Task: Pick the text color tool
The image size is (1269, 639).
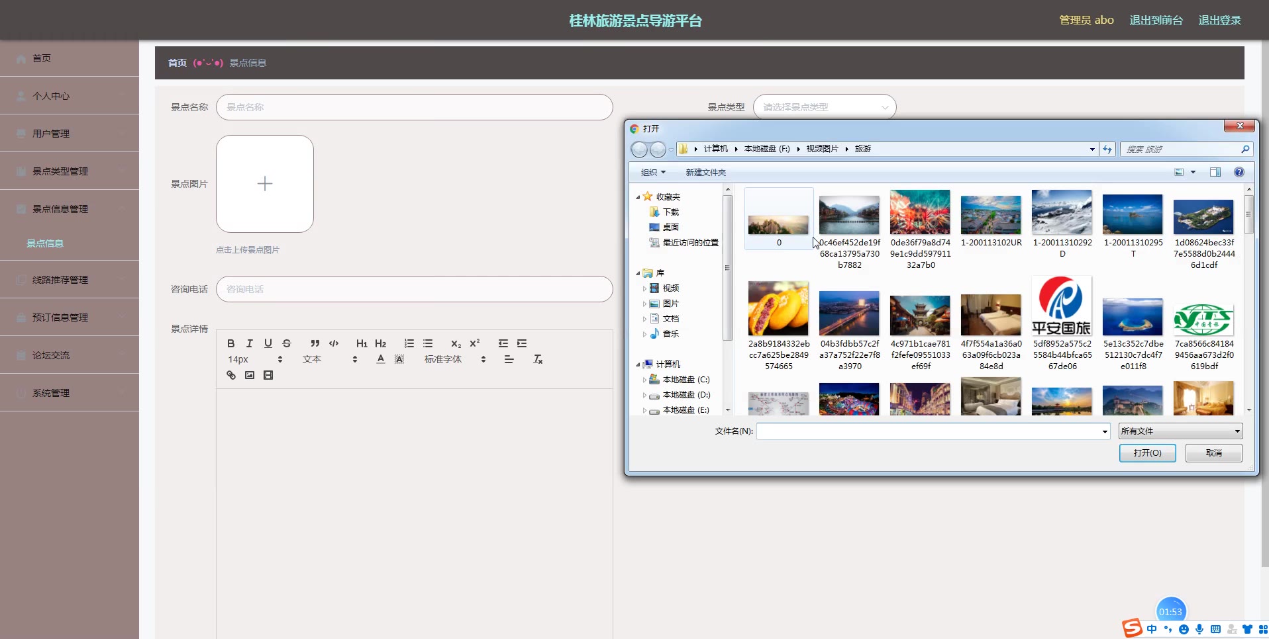Action: coord(380,359)
